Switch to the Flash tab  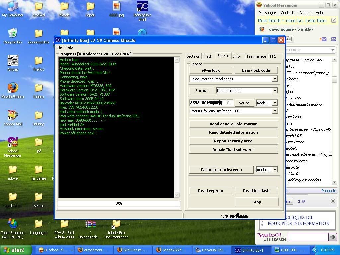pos(208,56)
